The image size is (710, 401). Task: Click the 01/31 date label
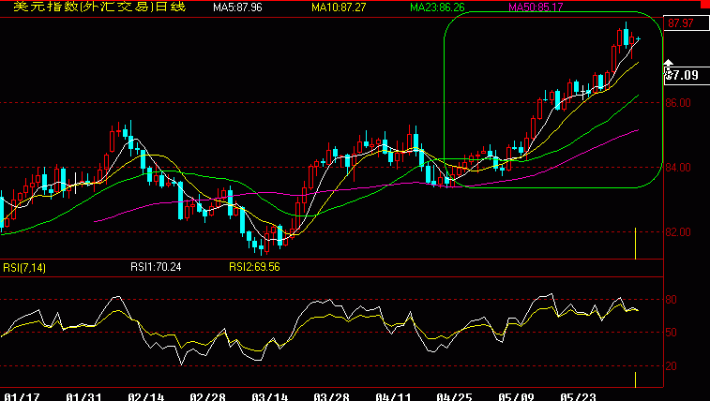83,397
